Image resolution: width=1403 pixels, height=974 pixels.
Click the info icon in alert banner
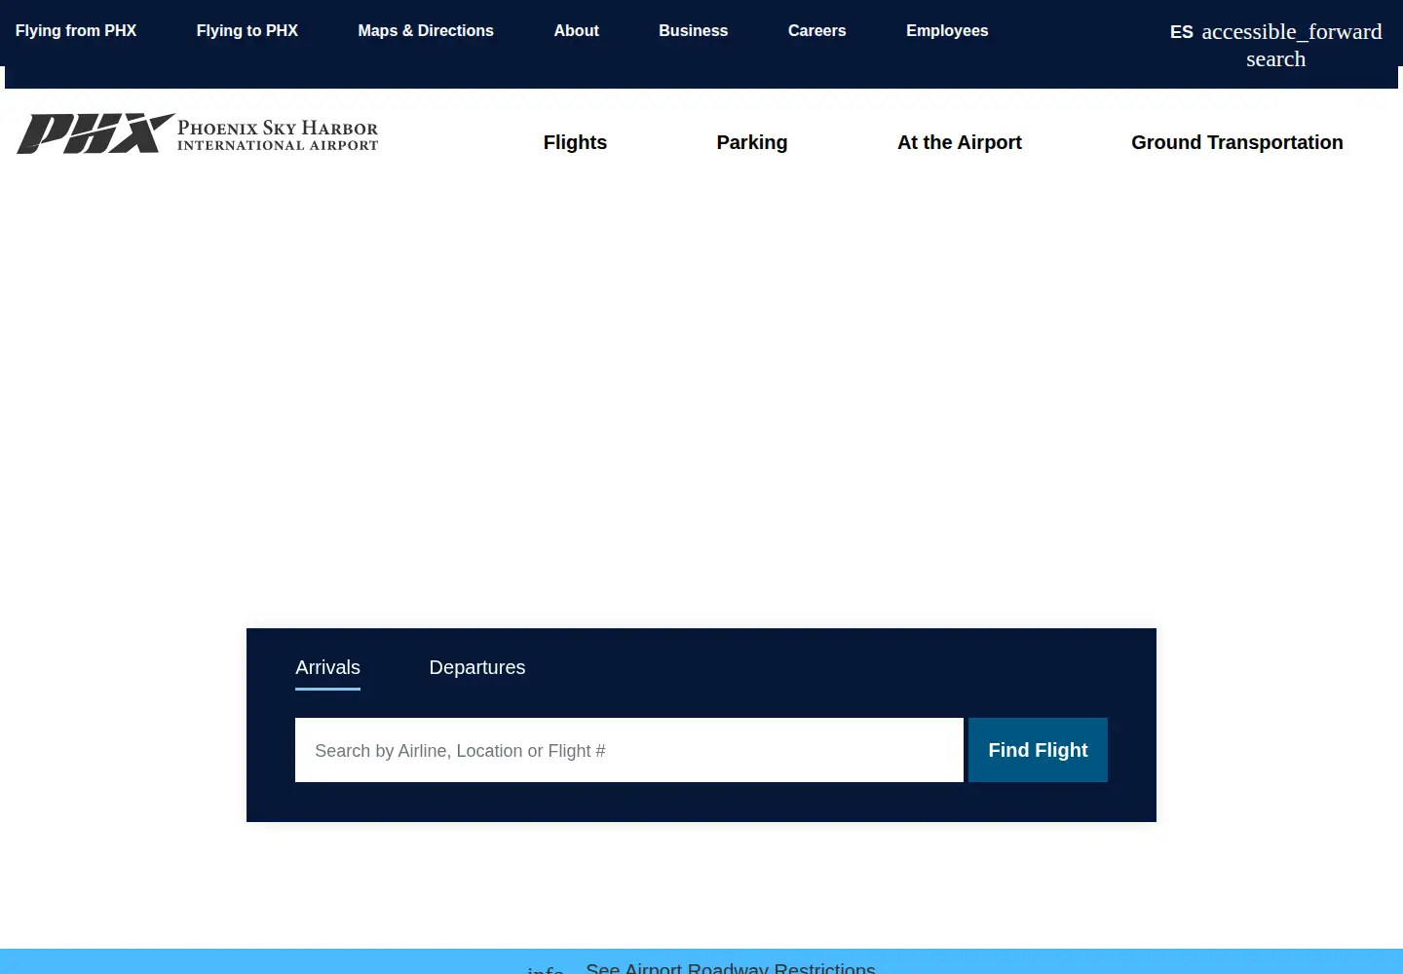(546, 969)
